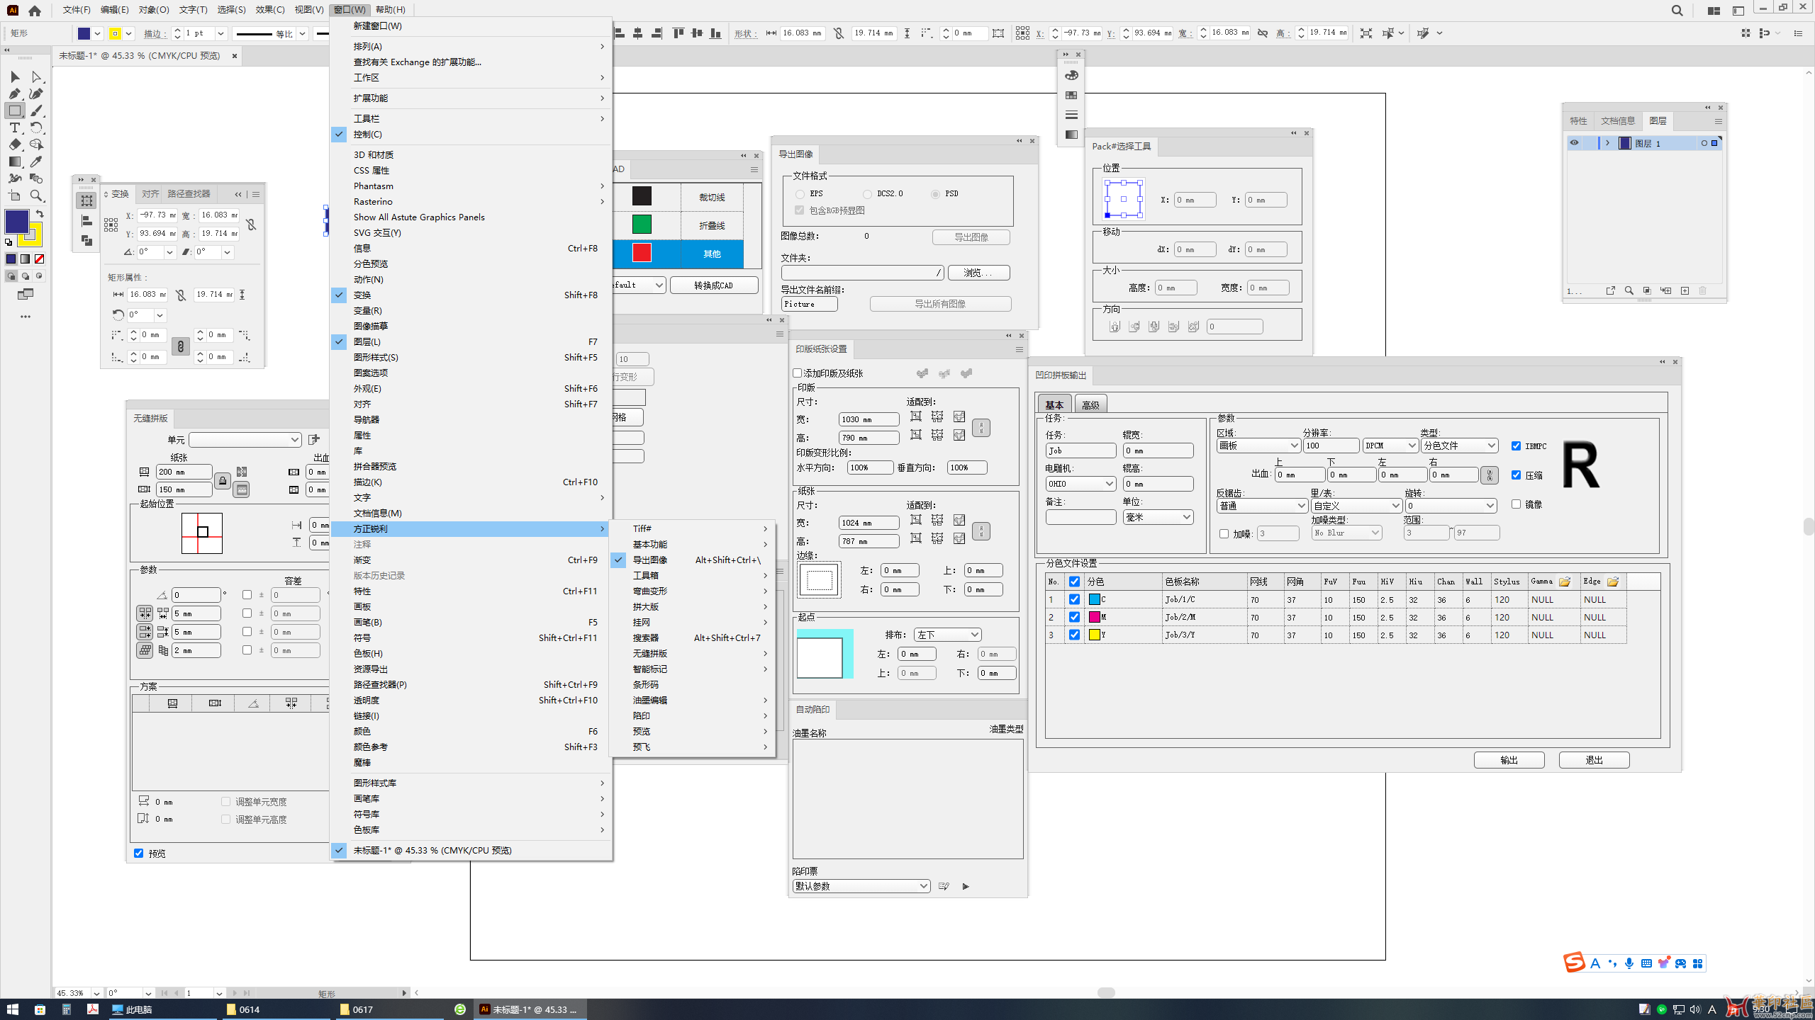The width and height of the screenshot is (1815, 1020).
Task: Click the Illustrator Home icon
Action: point(35,10)
